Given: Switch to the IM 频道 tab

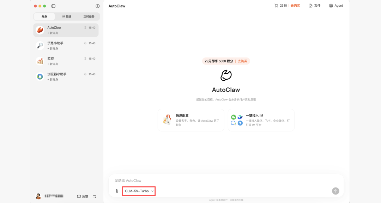Looking at the screenshot, I should [x=66, y=17].
